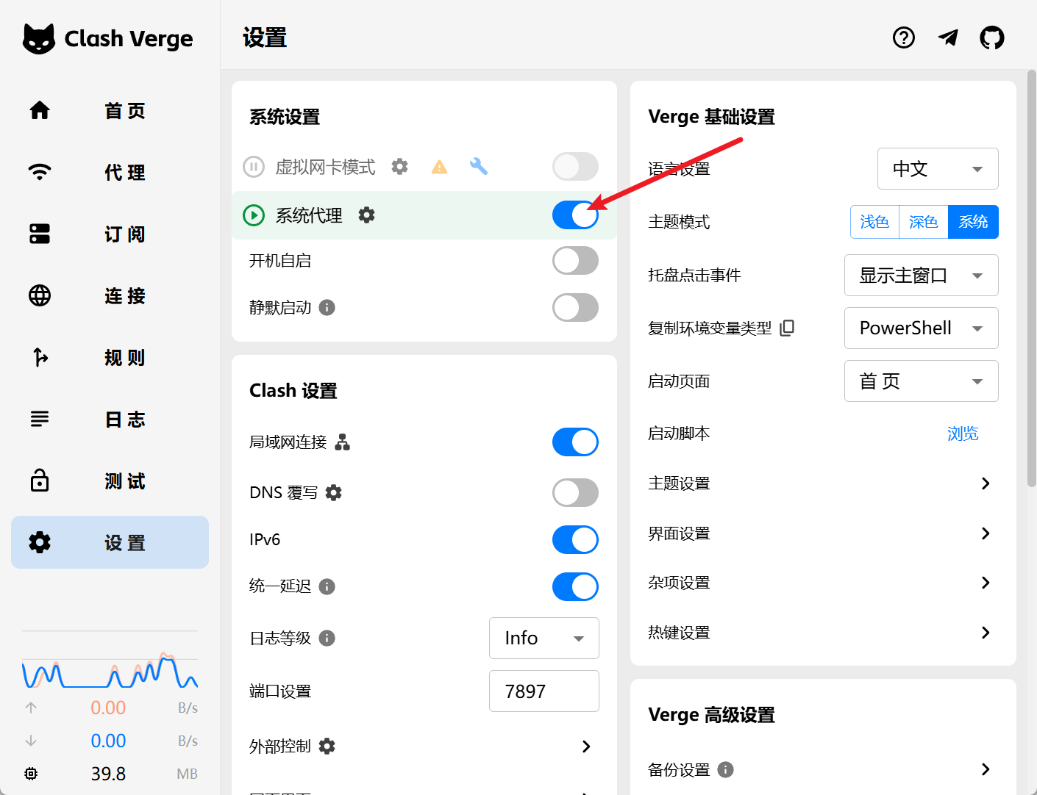The width and height of the screenshot is (1037, 795).
Task: Click the info icon beside 静默启动
Action: (x=327, y=308)
